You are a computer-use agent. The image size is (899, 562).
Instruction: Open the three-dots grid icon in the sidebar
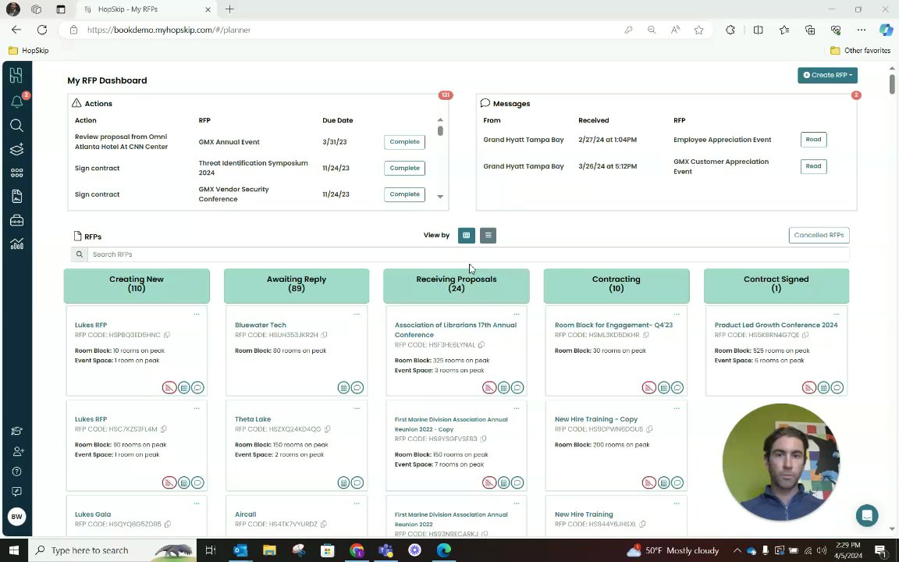point(16,173)
